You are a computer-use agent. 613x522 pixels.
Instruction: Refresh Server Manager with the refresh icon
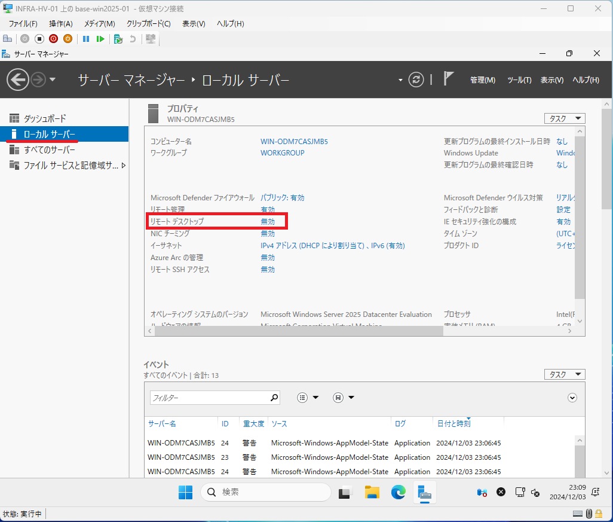(x=416, y=80)
